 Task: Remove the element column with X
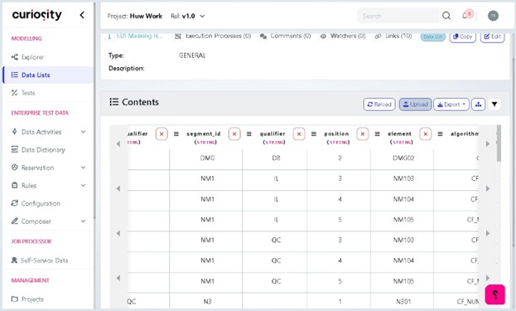pos(425,134)
